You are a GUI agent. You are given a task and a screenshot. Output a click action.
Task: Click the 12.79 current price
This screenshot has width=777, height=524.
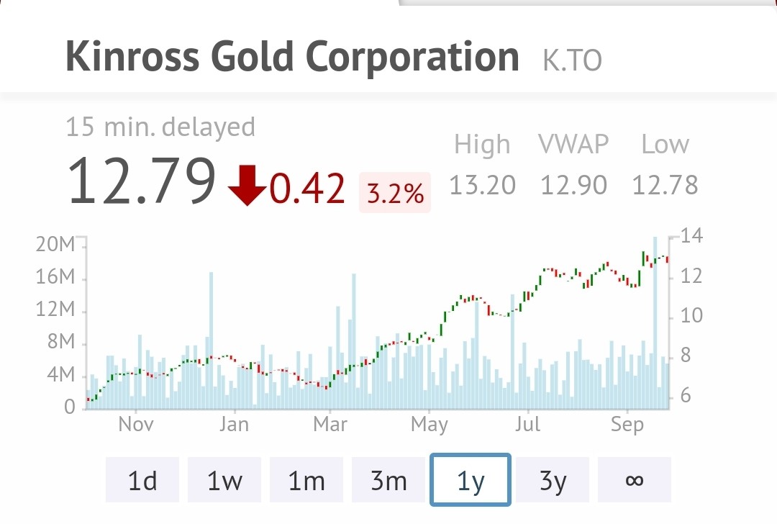[142, 181]
